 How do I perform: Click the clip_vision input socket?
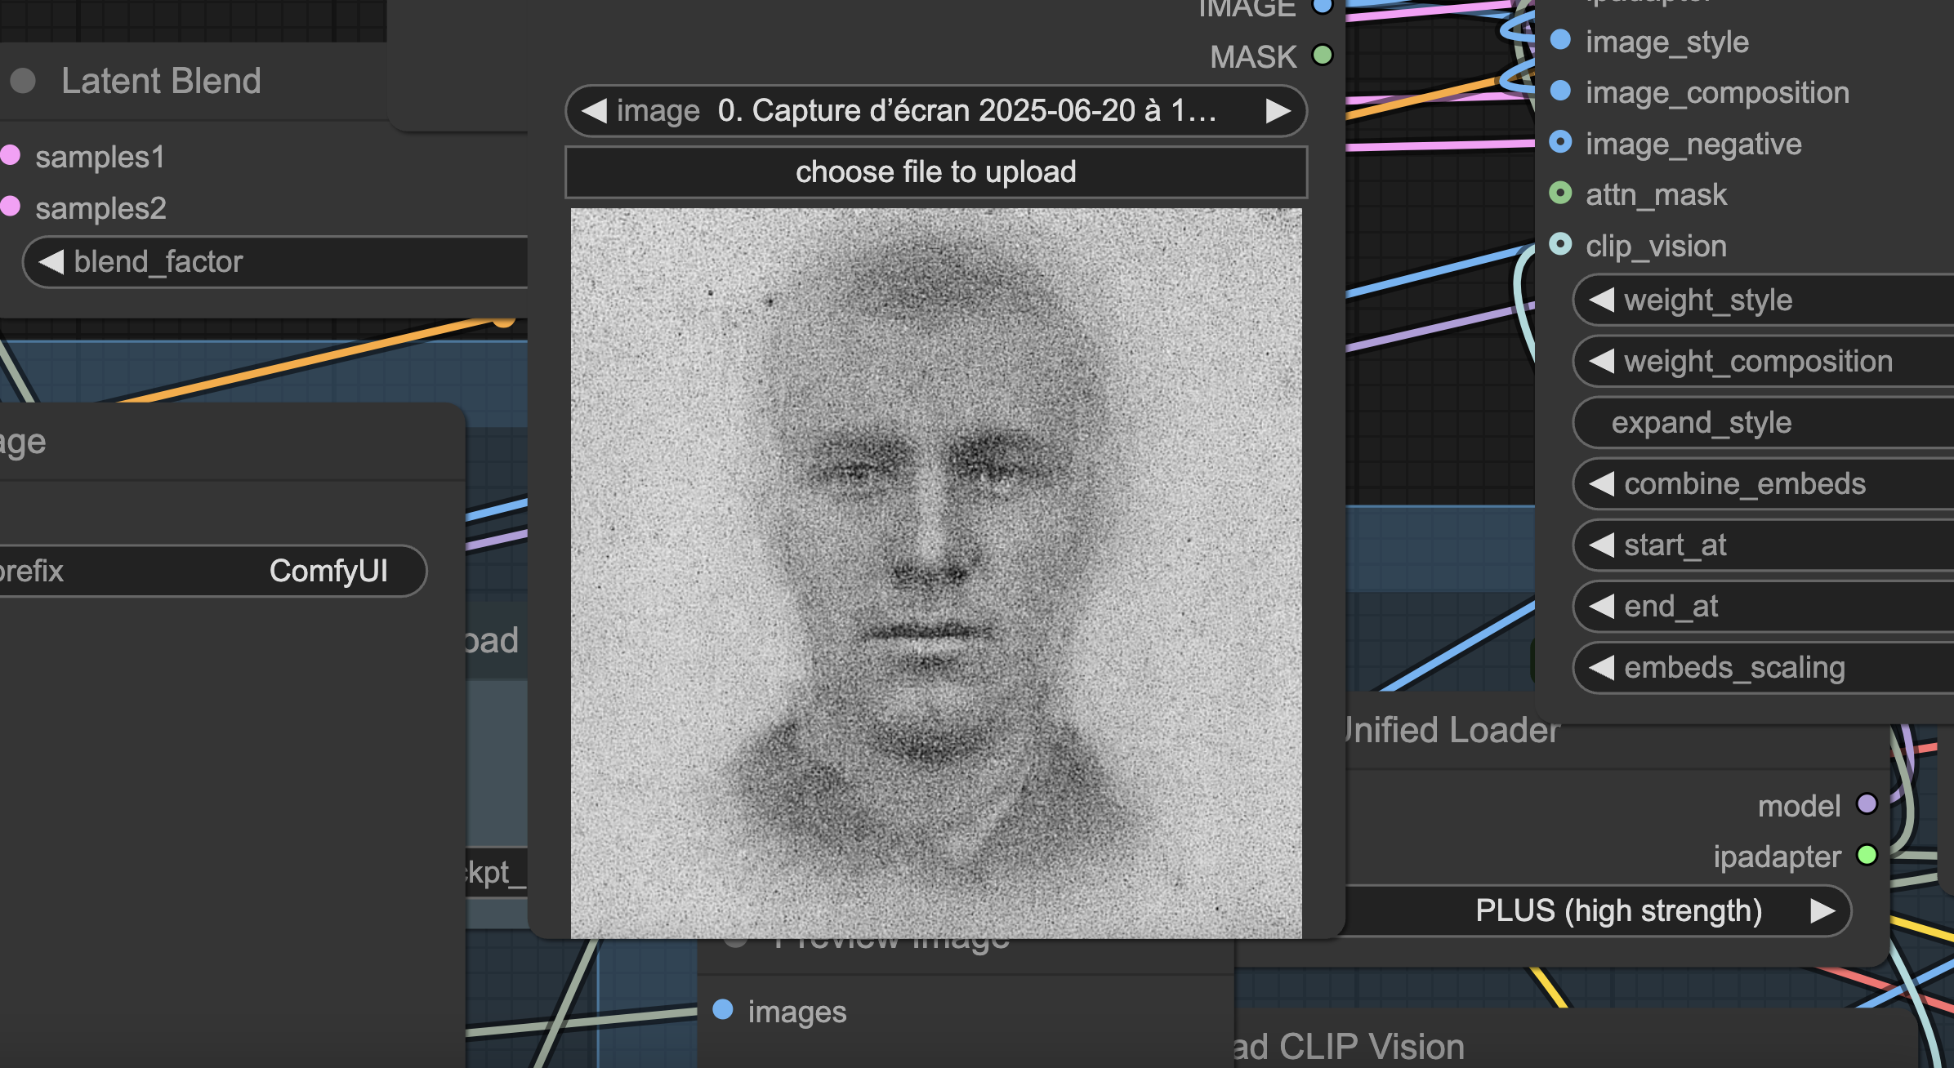point(1560,244)
